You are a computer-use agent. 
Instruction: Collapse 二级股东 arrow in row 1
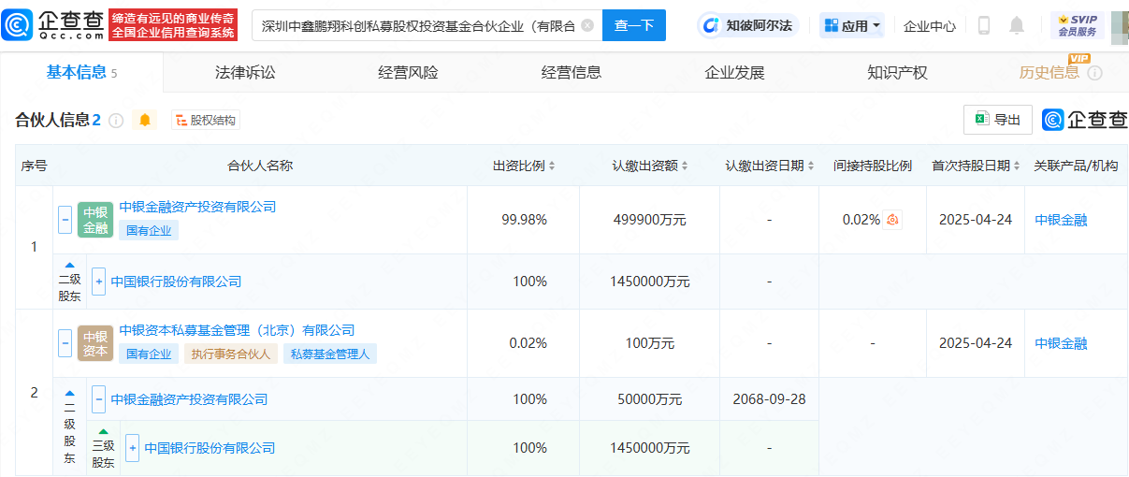[69, 265]
